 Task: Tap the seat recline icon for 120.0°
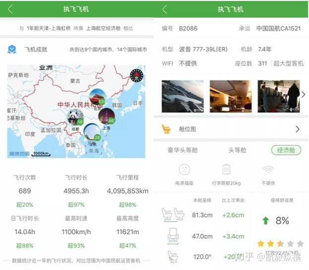tap(173, 257)
